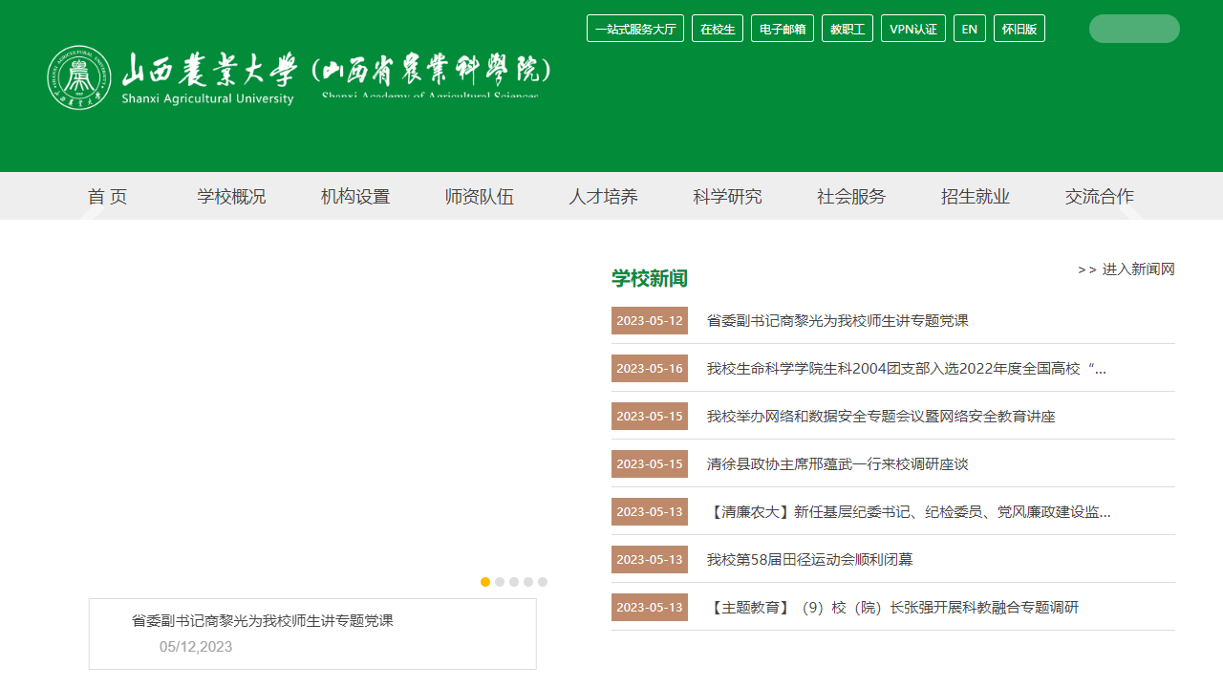Open slide caption 省委副书记商黎光 under carousel
The width and height of the screenshot is (1223, 688).
pos(262,620)
